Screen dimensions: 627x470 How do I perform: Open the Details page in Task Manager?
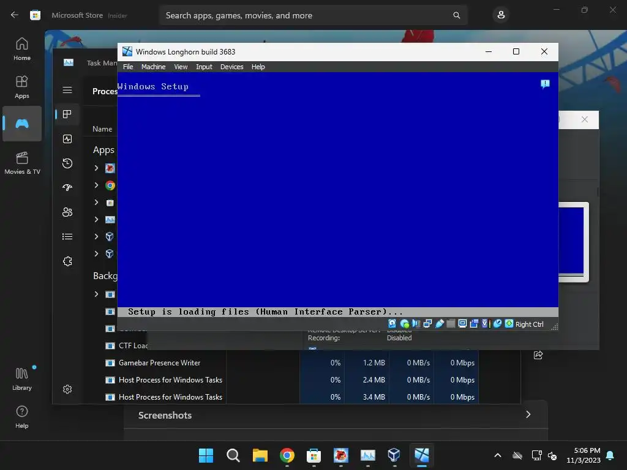(x=67, y=237)
